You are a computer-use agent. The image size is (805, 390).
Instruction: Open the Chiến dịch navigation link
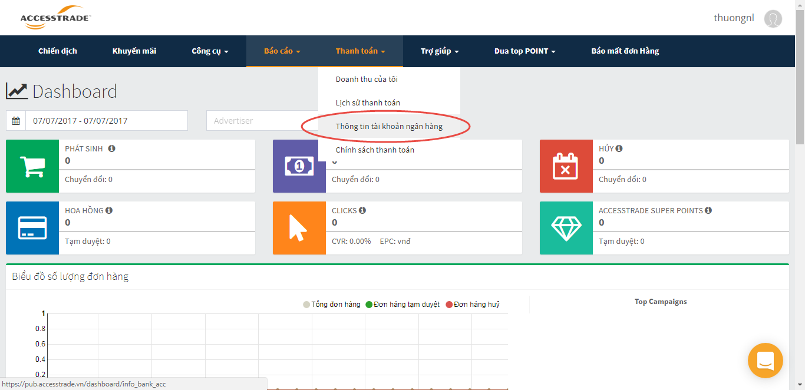58,51
